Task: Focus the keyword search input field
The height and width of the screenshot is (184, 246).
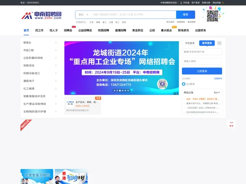Action: click(x=134, y=15)
